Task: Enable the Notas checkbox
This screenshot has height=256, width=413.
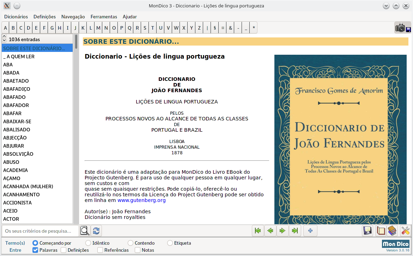Action: point(138,250)
